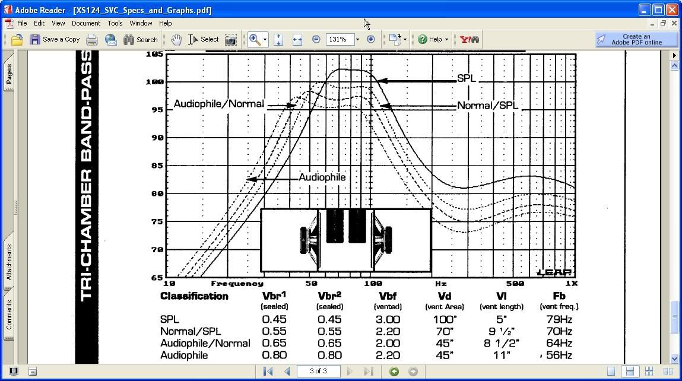
Task: Email the PDF via the email icon
Action: 110,39
